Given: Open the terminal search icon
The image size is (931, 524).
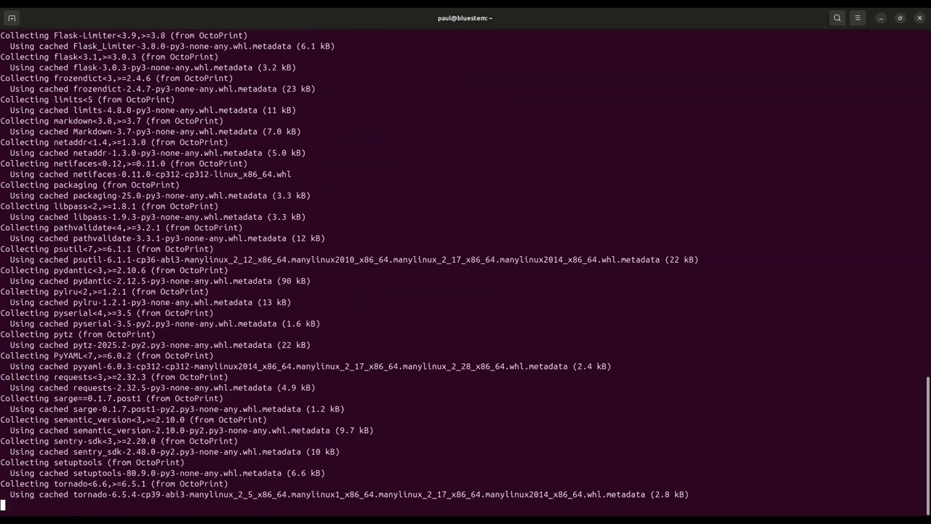Looking at the screenshot, I should click(837, 18).
